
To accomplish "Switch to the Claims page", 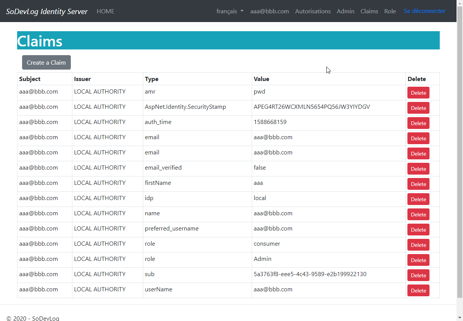I will 369,11.
